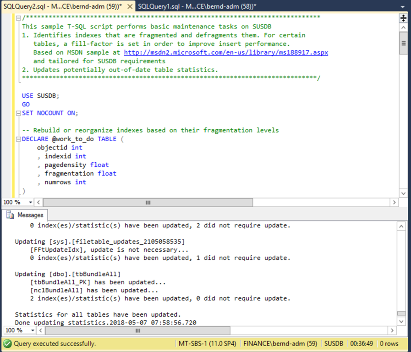Collapse the DECLARE @work_to_do block
The height and width of the screenshot is (352, 411).
pos(18,139)
